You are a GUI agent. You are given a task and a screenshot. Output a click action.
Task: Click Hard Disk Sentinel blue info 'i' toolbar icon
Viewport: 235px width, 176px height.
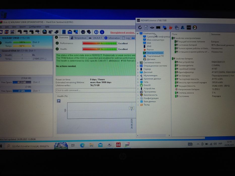click(x=102, y=32)
